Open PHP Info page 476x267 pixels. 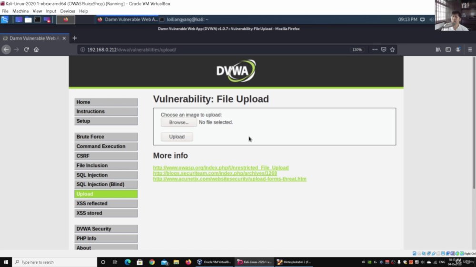click(106, 238)
